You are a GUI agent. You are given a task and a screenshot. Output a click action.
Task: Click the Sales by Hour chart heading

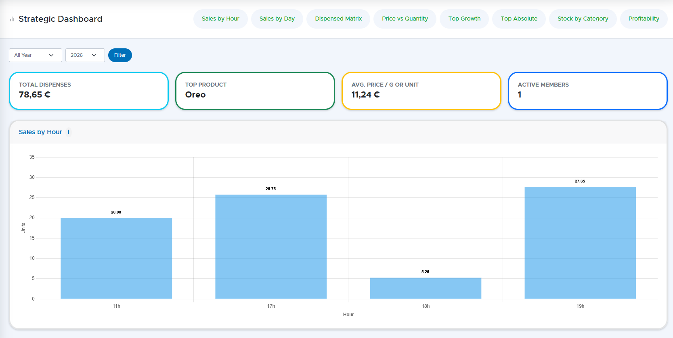40,132
